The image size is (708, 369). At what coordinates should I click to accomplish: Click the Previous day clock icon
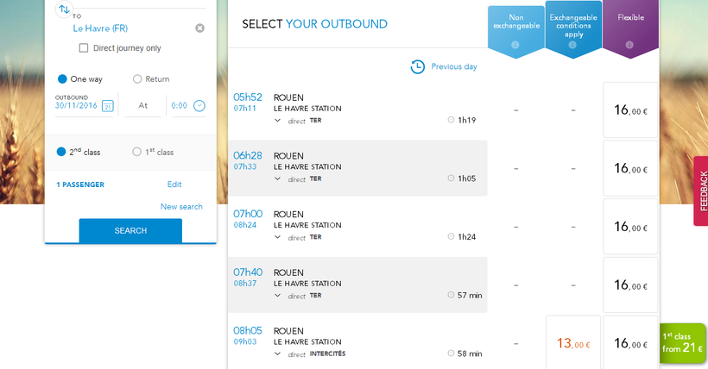pyautogui.click(x=417, y=66)
